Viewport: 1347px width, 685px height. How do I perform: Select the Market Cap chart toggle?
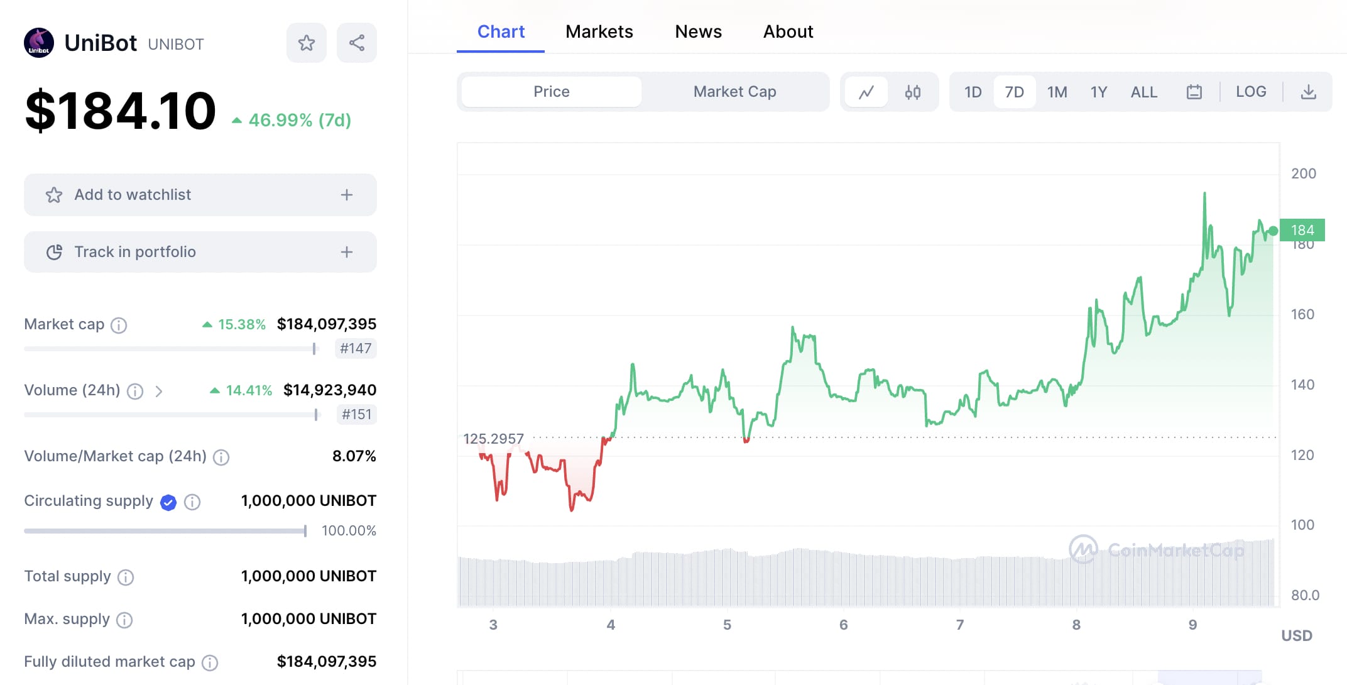tap(734, 92)
